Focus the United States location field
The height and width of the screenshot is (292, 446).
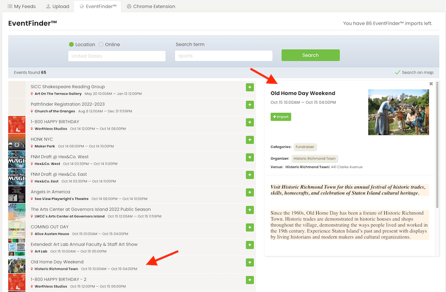(x=117, y=56)
